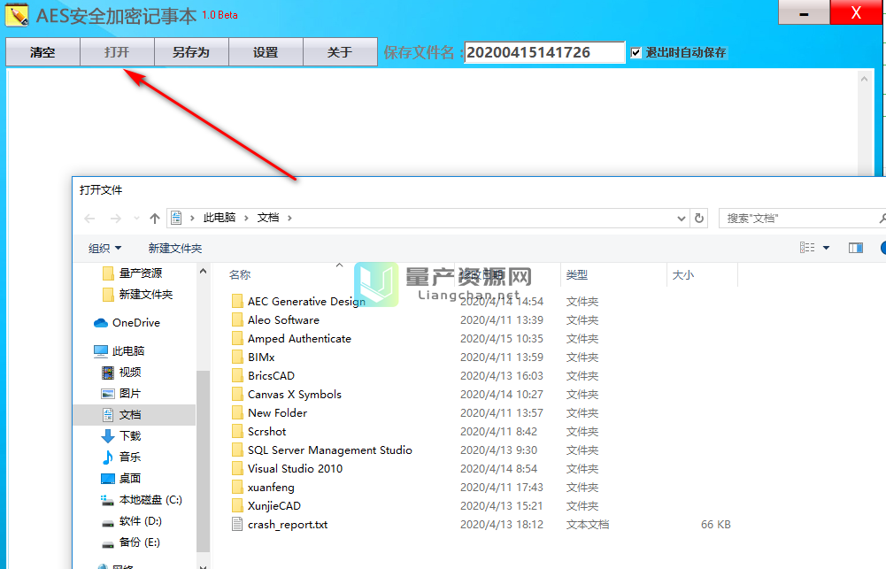Go back in file dialog
This screenshot has width=886, height=569.
89,218
